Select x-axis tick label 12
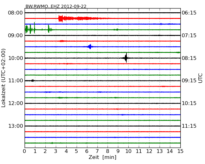Viewport: 205px width, 164px height. pyautogui.click(x=149, y=151)
